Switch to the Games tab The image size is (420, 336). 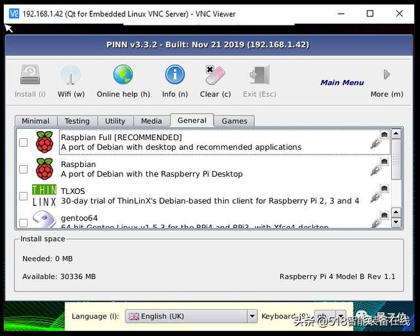pos(234,121)
